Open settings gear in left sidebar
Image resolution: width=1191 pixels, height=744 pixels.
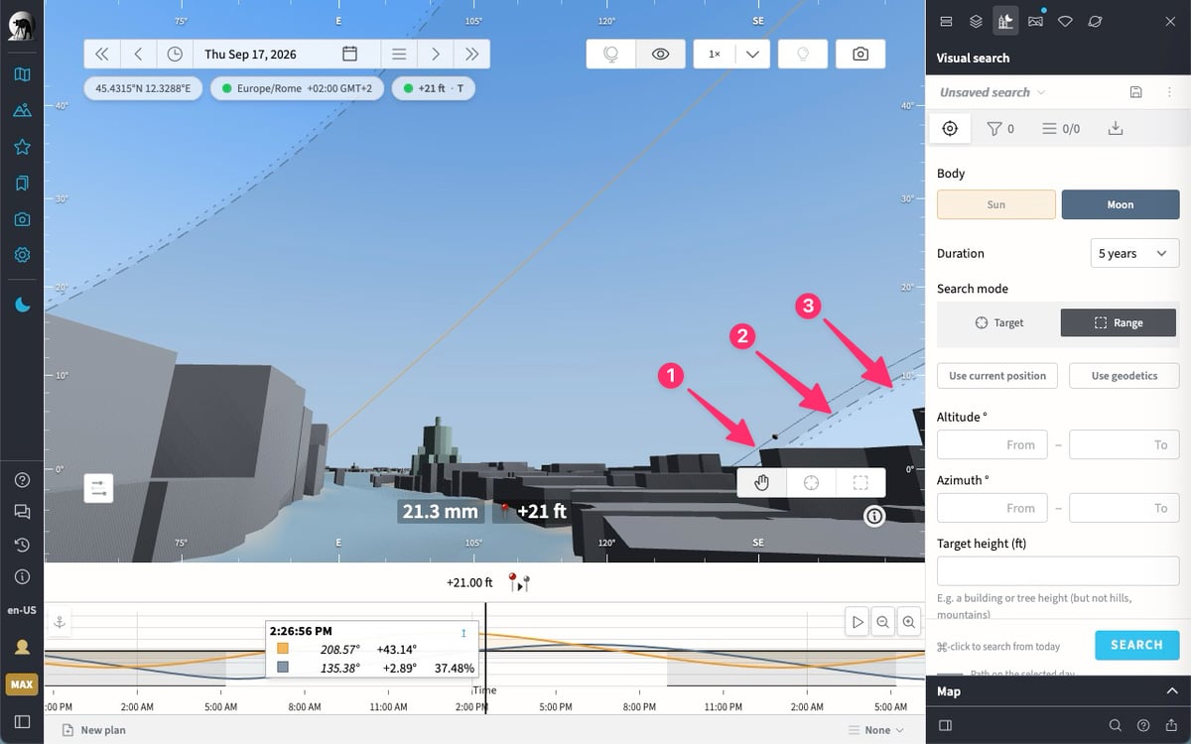tap(22, 255)
